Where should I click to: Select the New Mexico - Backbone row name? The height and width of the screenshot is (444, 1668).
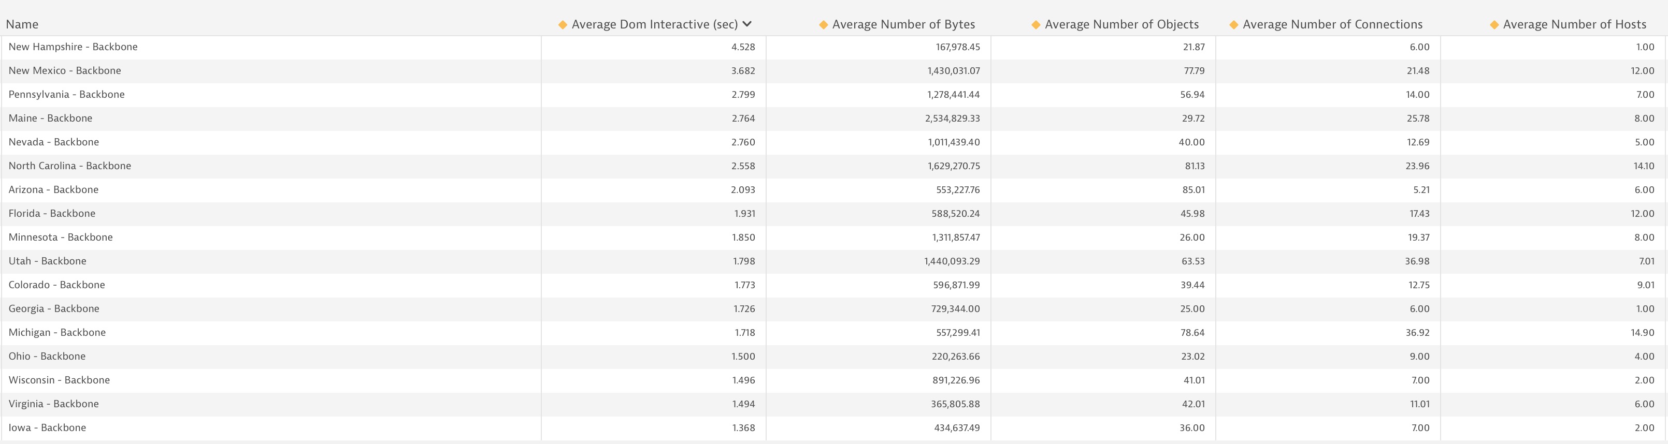(x=65, y=70)
